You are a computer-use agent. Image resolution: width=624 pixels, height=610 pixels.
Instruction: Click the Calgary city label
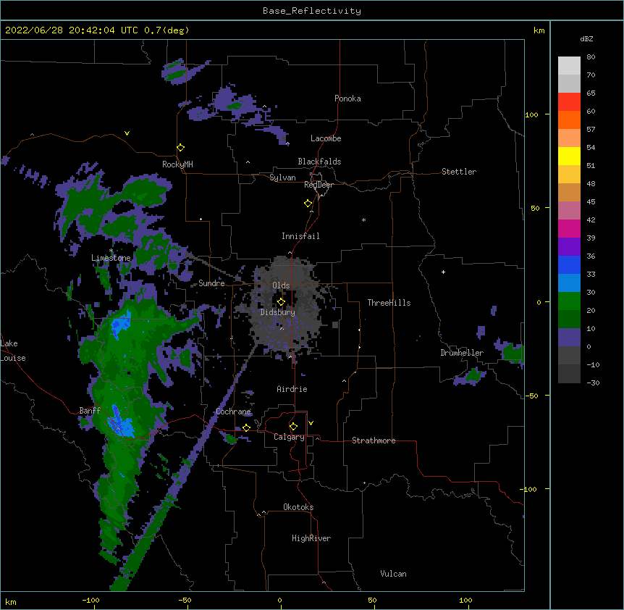(289, 437)
